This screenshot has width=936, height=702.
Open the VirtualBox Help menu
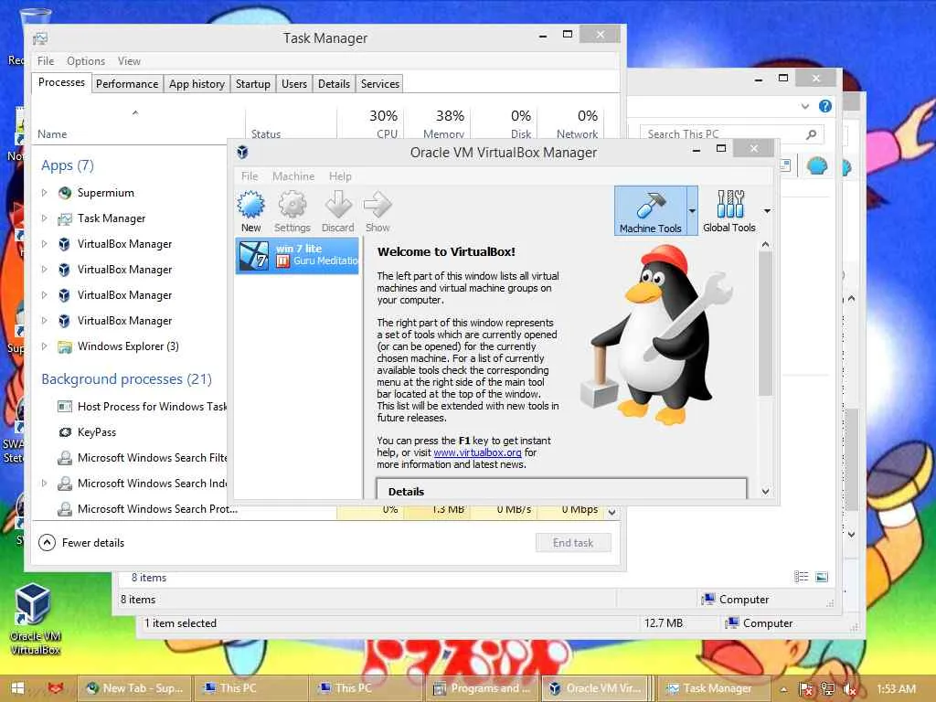pyautogui.click(x=340, y=176)
